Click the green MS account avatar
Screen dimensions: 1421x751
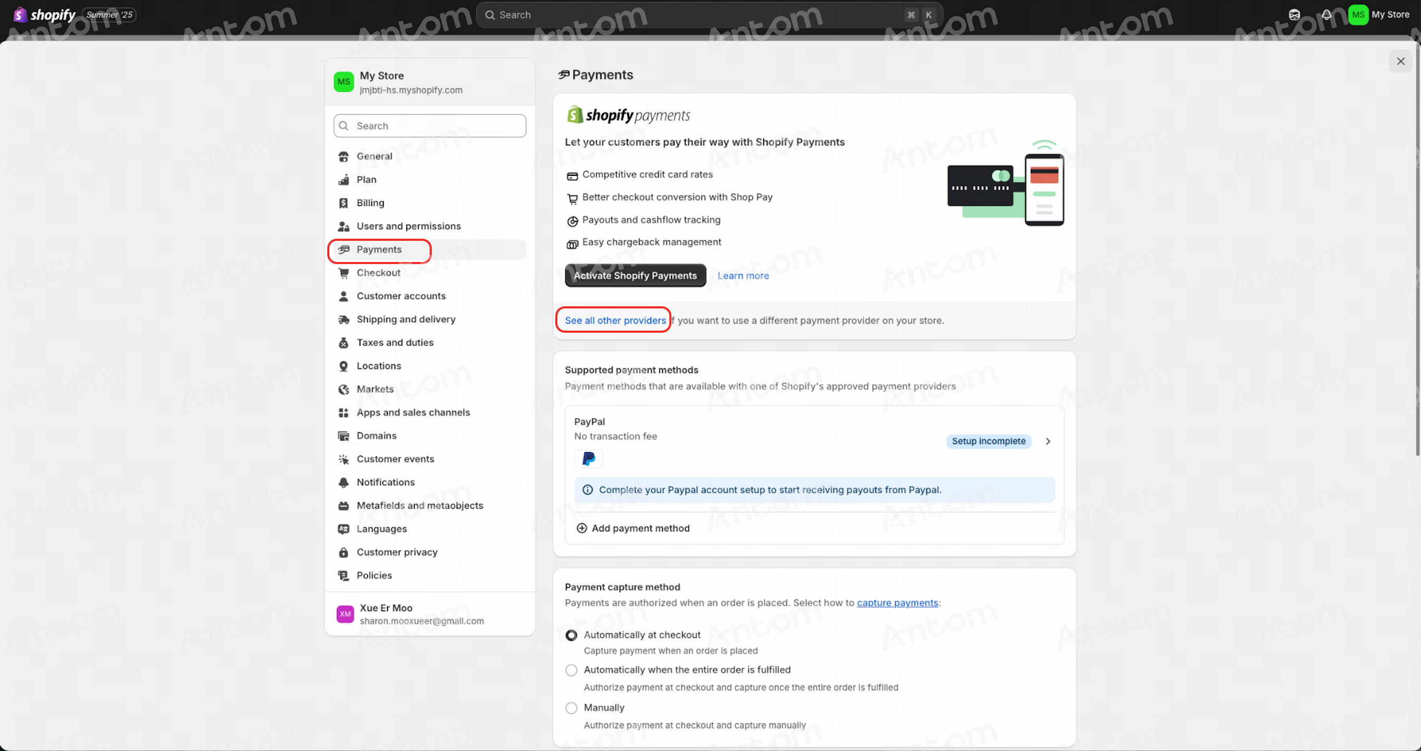pos(1358,15)
